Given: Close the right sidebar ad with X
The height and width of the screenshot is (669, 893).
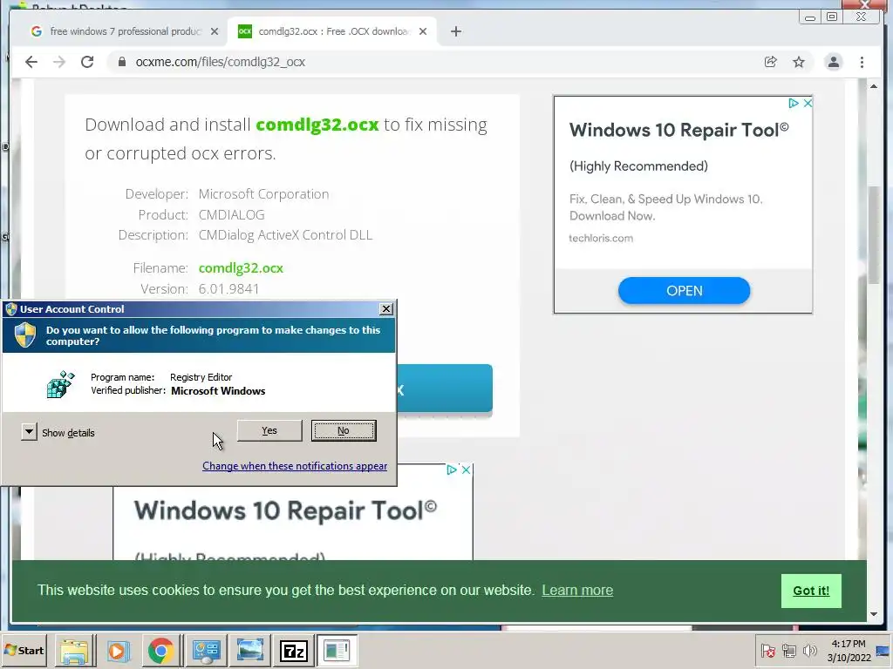Looking at the screenshot, I should [808, 103].
